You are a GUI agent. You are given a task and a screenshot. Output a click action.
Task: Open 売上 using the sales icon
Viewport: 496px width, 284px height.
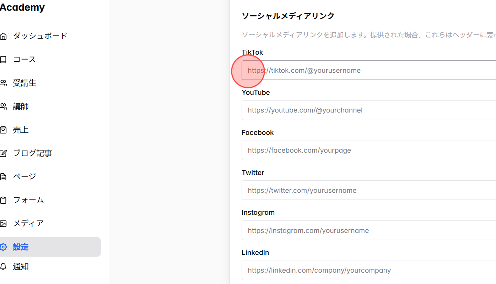coord(4,130)
